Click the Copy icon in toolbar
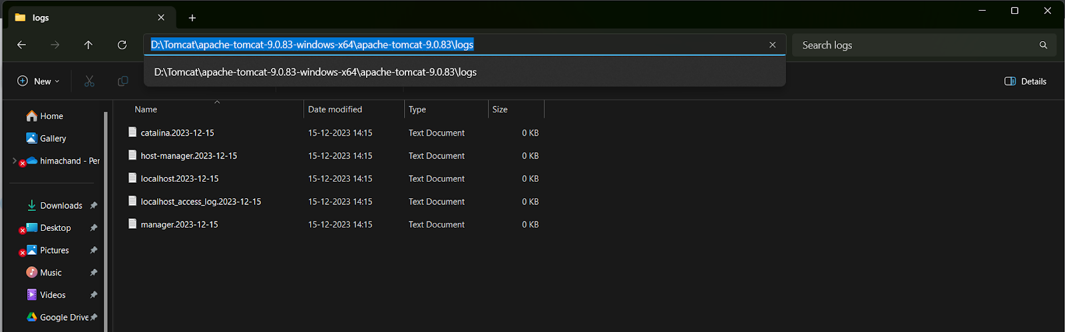Viewport: 1065px width, 332px height. point(122,81)
